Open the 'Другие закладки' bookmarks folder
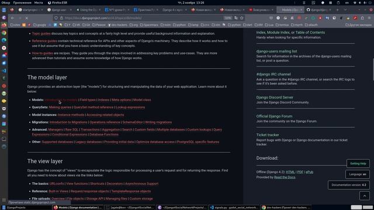374x210 pixels. tap(358, 24)
